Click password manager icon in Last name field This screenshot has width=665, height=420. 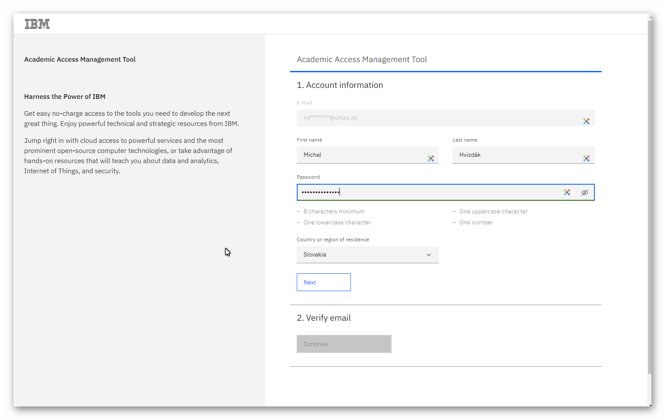(x=586, y=158)
